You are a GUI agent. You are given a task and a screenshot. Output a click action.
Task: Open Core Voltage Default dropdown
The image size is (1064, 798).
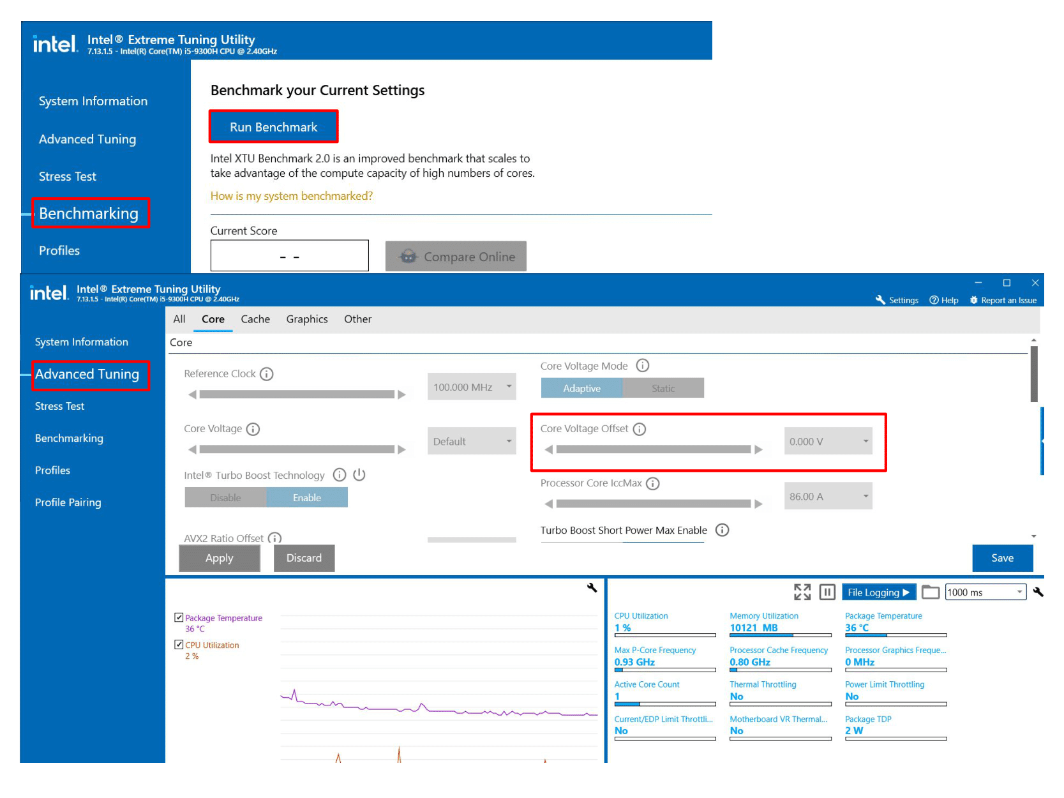pyautogui.click(x=472, y=441)
